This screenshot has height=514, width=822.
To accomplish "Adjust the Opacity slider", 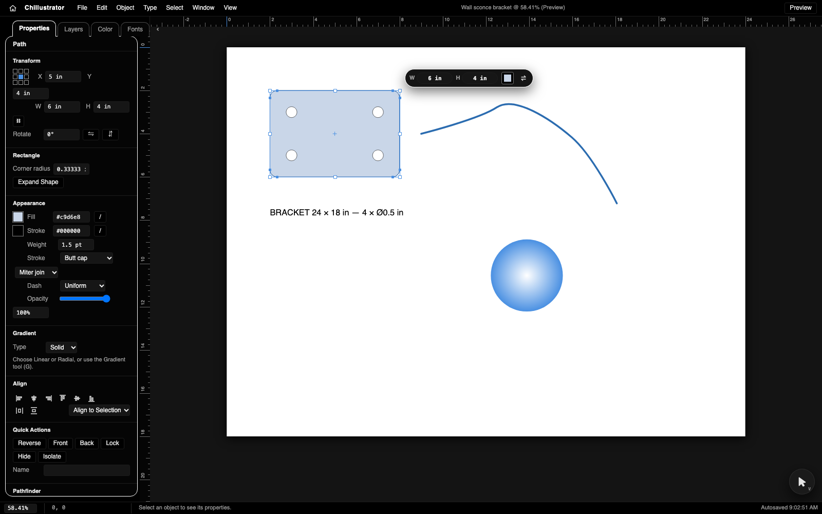I will click(x=85, y=299).
